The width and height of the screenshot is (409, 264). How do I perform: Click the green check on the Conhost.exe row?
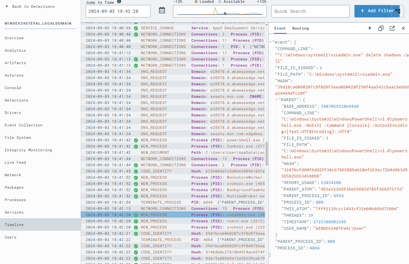point(136,146)
